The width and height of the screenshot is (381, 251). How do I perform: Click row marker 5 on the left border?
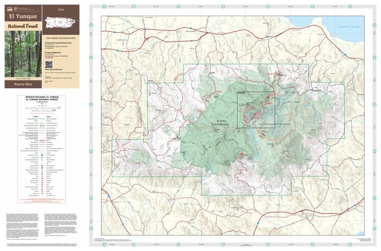[x=91, y=198]
